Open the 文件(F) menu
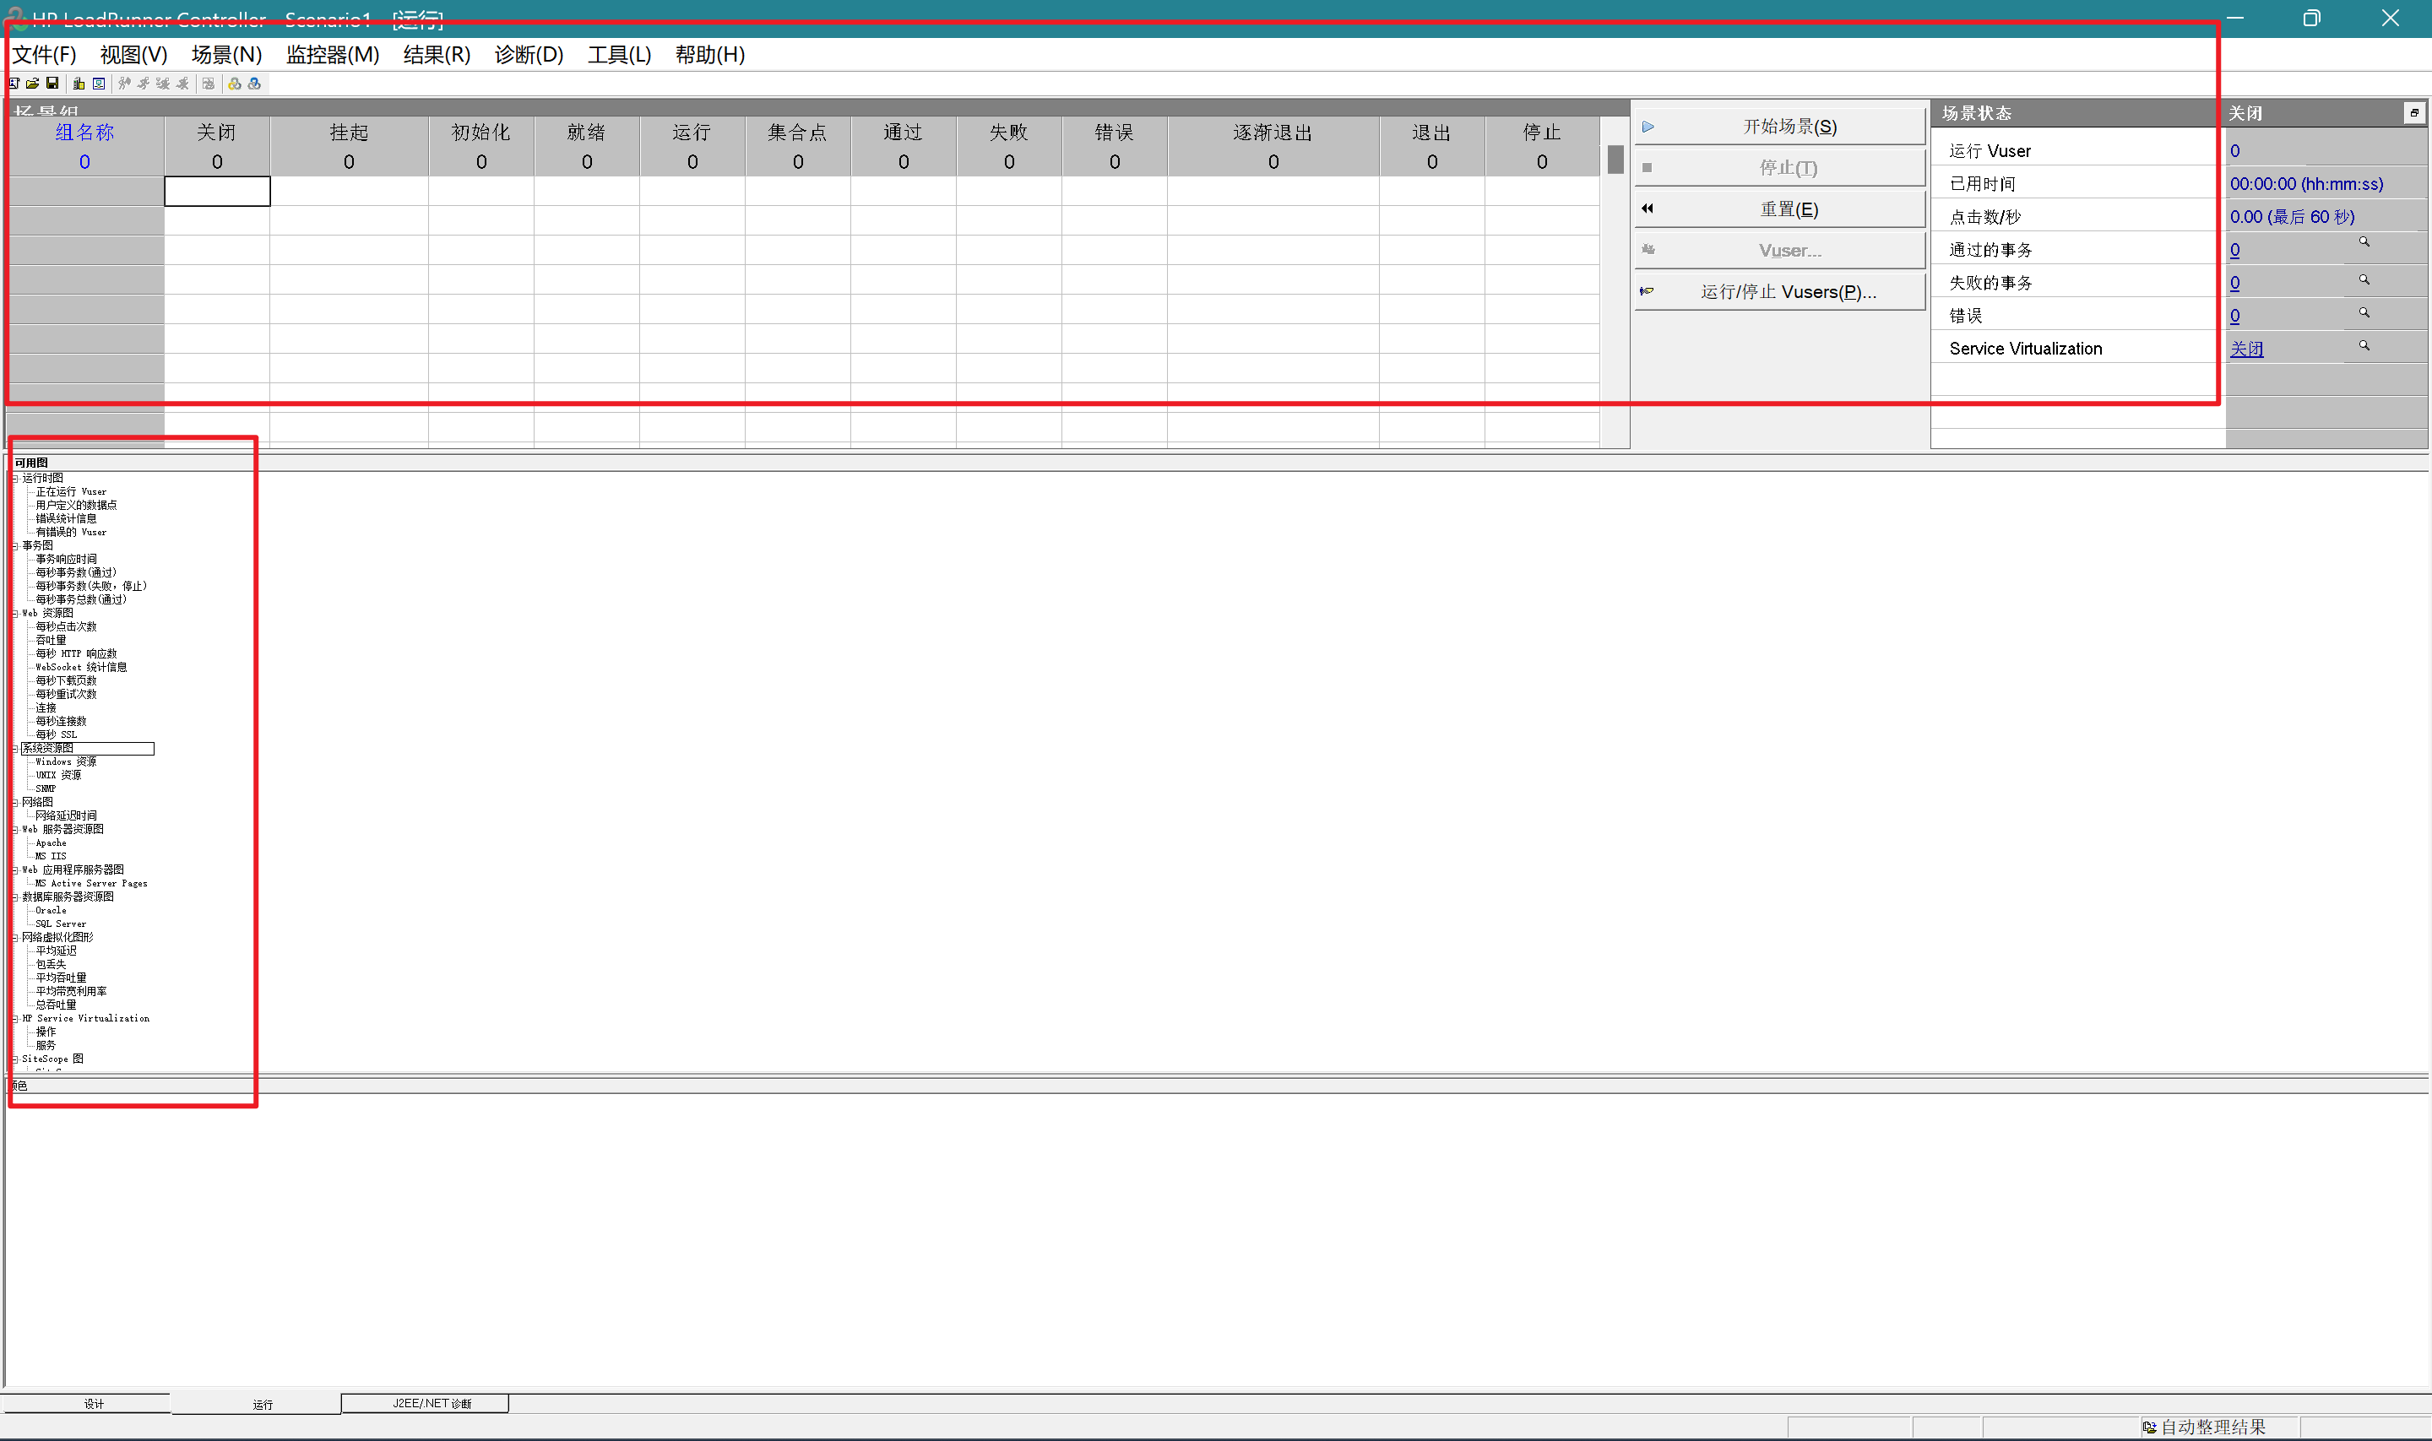2432x1441 pixels. [x=45, y=54]
